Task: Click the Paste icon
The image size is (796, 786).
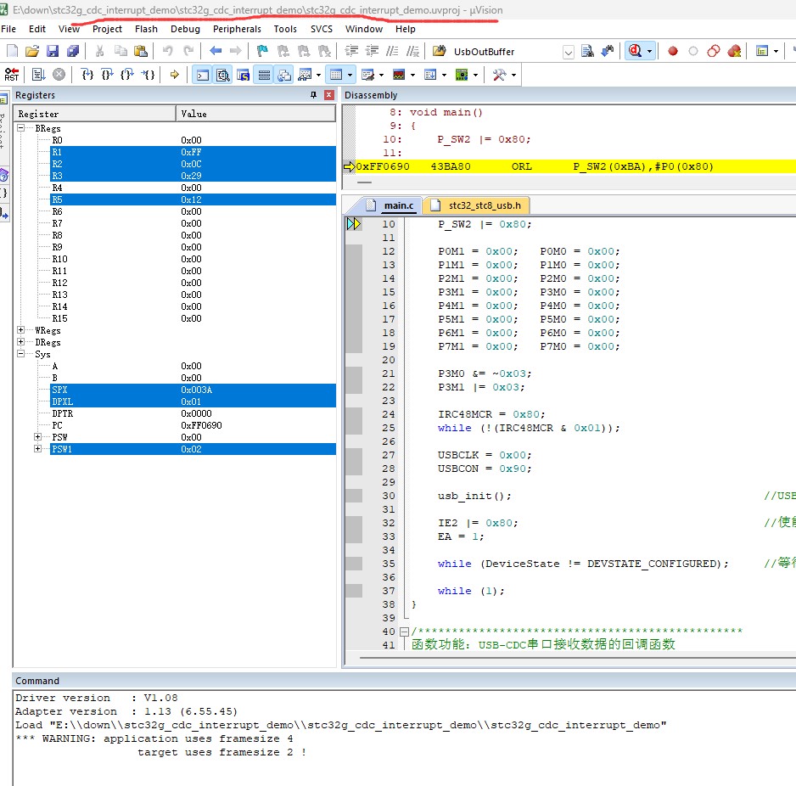Action: (x=141, y=51)
